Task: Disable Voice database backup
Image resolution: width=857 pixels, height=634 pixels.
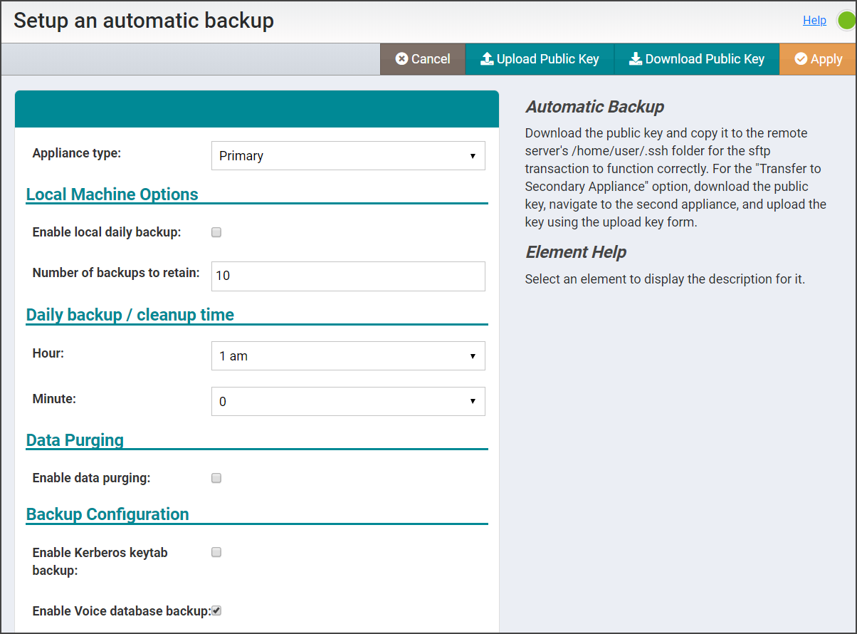Action: coord(216,610)
